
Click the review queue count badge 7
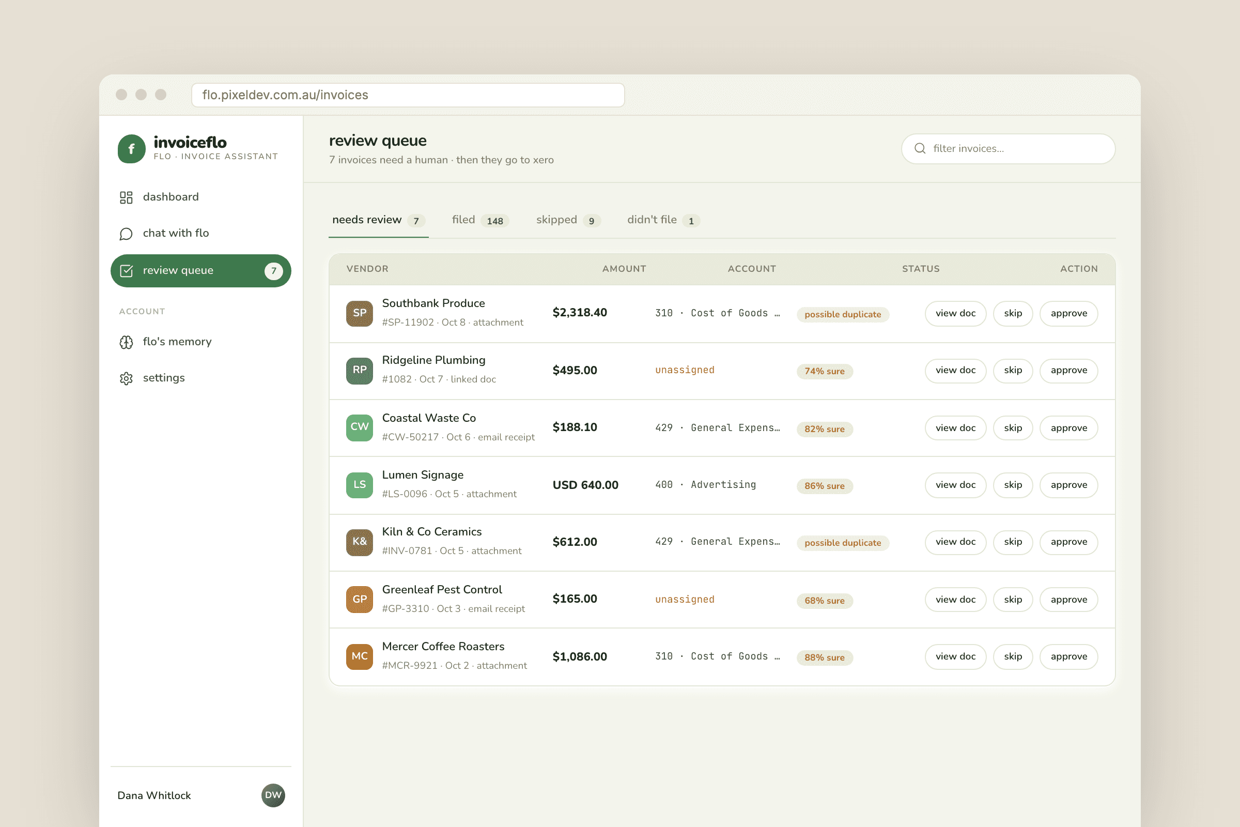click(274, 270)
